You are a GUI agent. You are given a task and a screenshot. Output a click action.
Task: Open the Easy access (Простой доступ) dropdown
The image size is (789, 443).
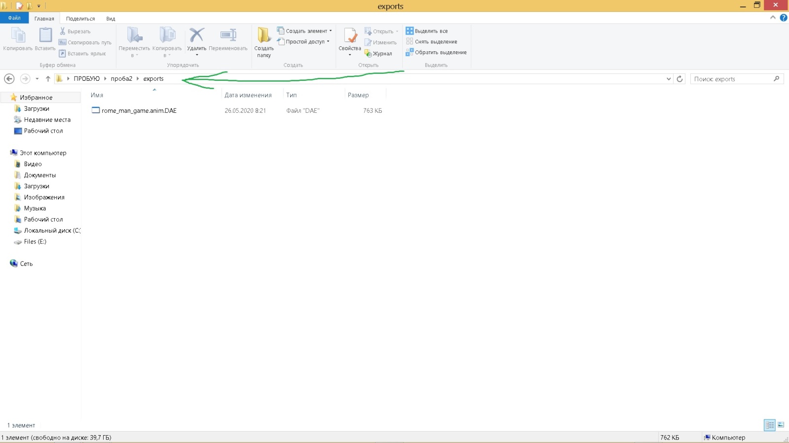click(304, 42)
